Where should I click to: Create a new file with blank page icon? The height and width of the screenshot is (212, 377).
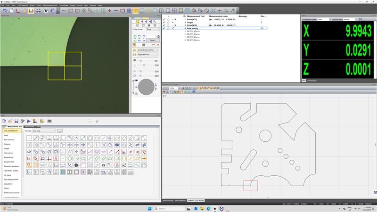tap(11, 10)
